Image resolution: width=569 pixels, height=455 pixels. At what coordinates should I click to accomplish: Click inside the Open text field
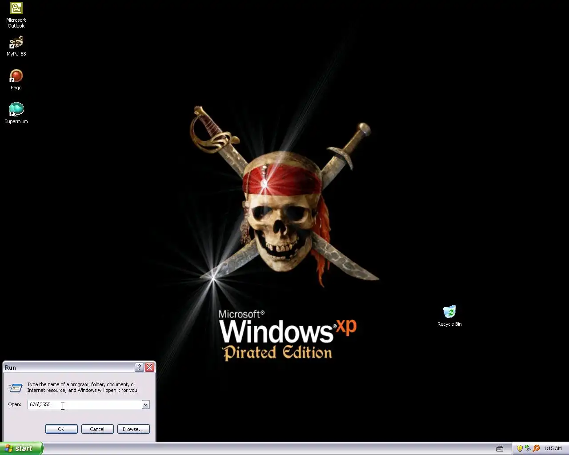[84, 404]
